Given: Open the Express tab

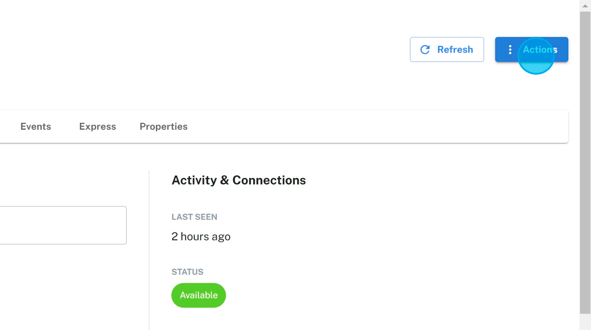Looking at the screenshot, I should coord(98,127).
